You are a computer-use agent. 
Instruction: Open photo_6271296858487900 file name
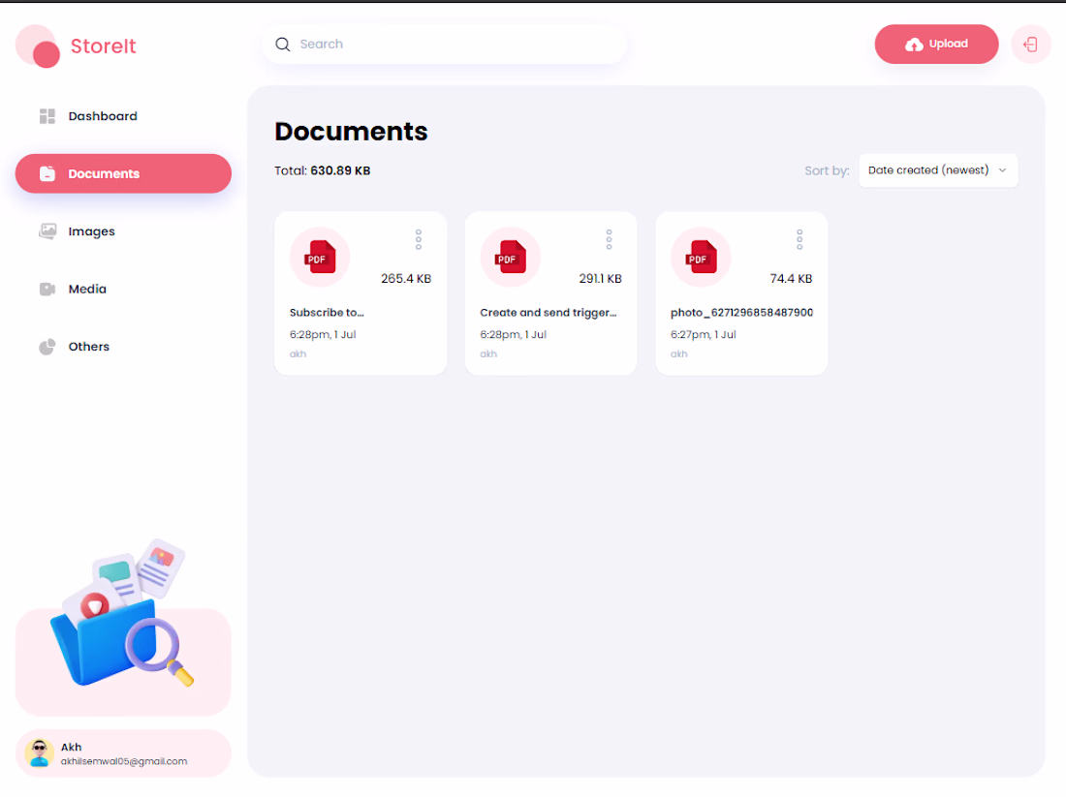[x=741, y=313]
